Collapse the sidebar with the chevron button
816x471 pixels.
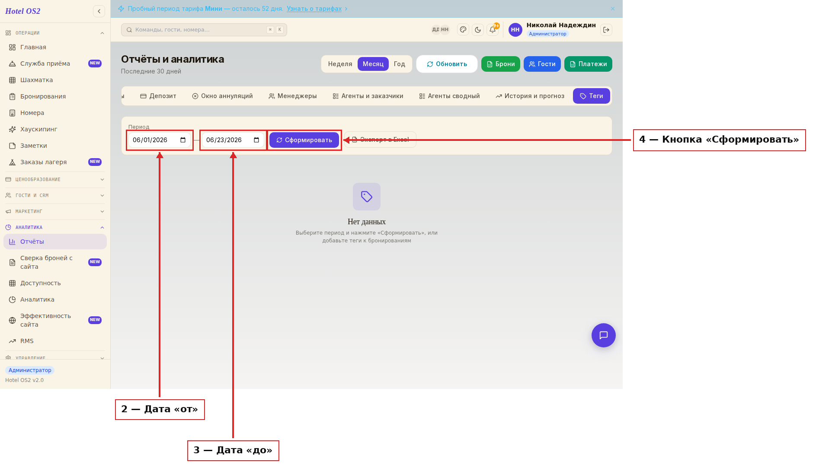(99, 11)
